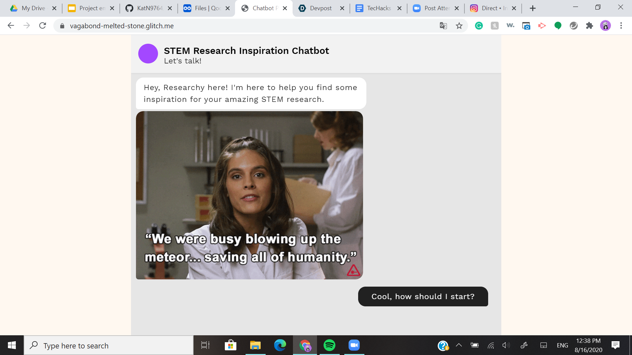This screenshot has width=632, height=355.
Task: Bookmark this page with the star icon
Action: 459,26
